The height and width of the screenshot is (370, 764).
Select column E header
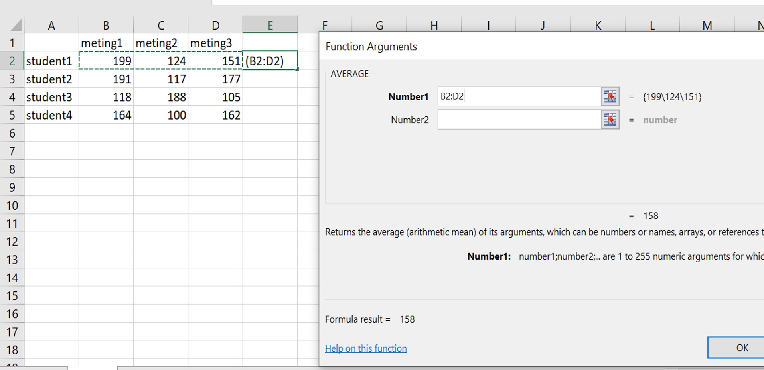coord(270,26)
